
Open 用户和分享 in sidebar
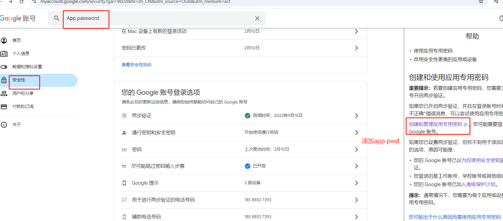(23, 93)
